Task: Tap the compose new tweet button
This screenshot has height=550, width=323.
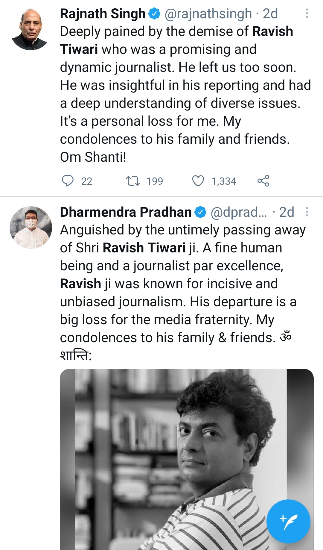Action: pos(288,521)
